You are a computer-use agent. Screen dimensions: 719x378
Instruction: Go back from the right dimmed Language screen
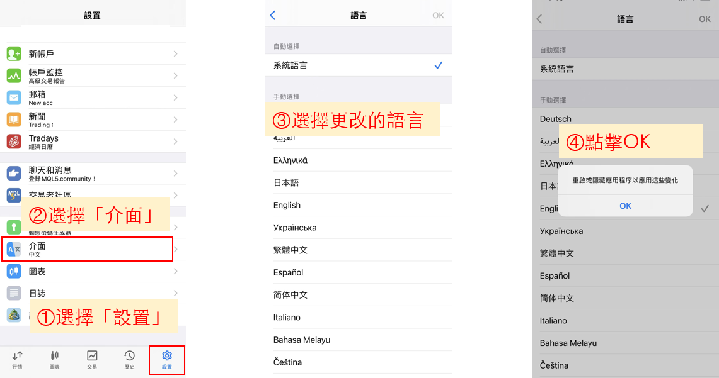click(x=539, y=19)
